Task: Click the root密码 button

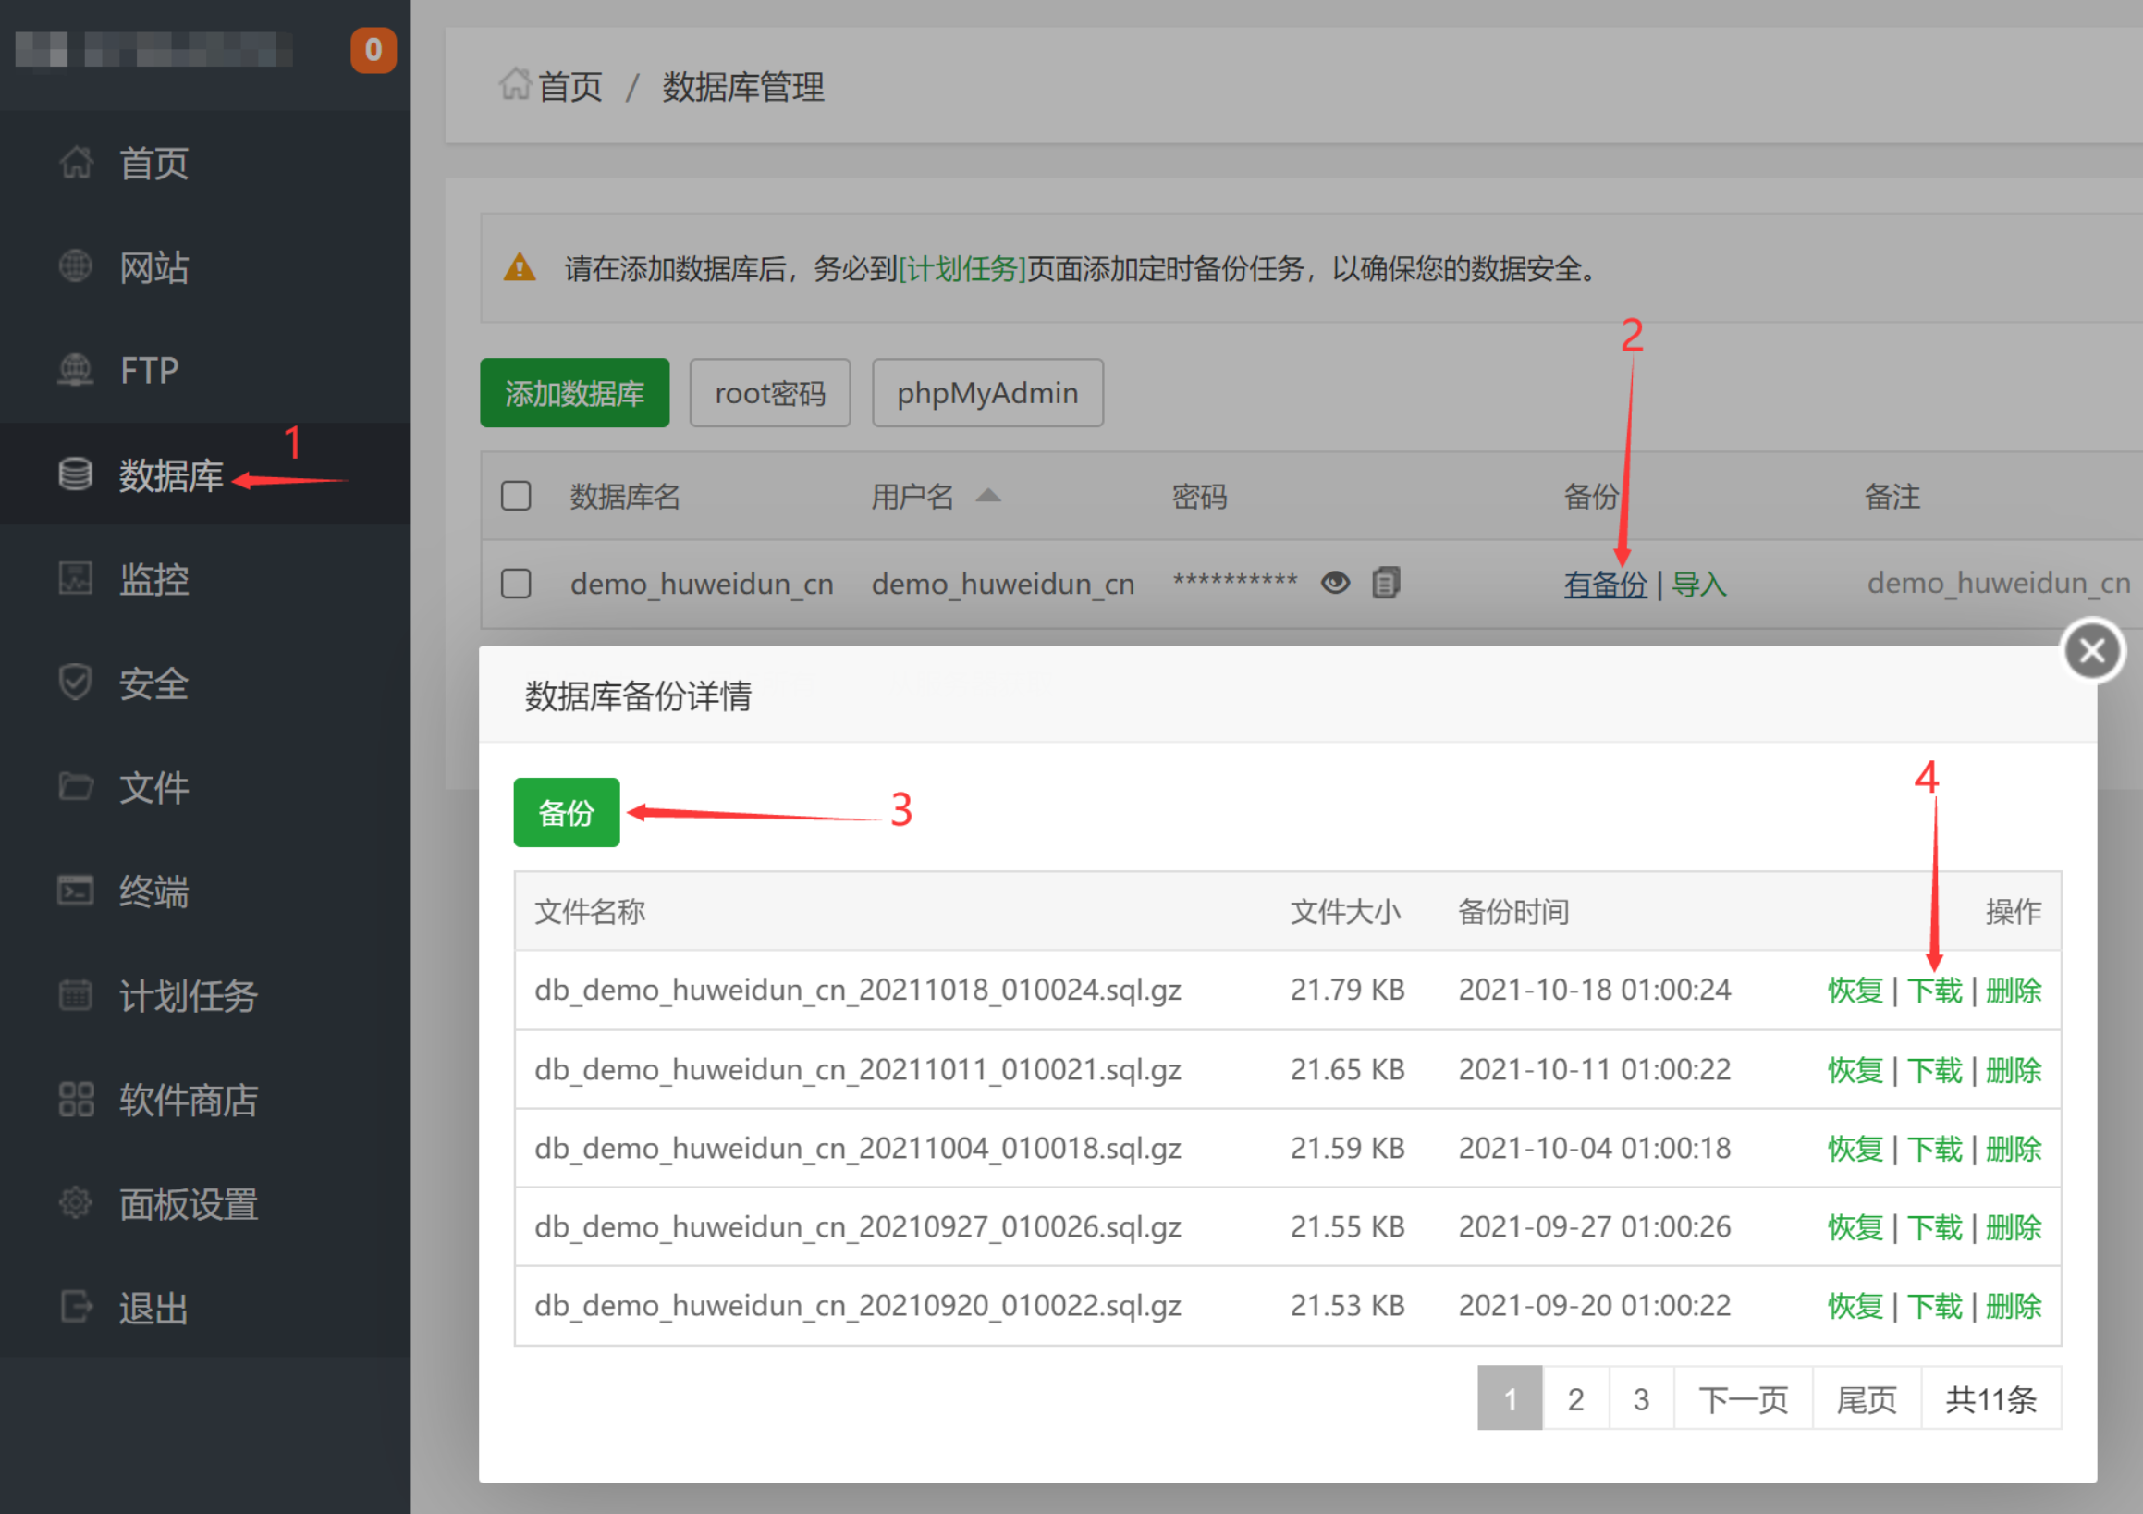Action: (x=770, y=393)
